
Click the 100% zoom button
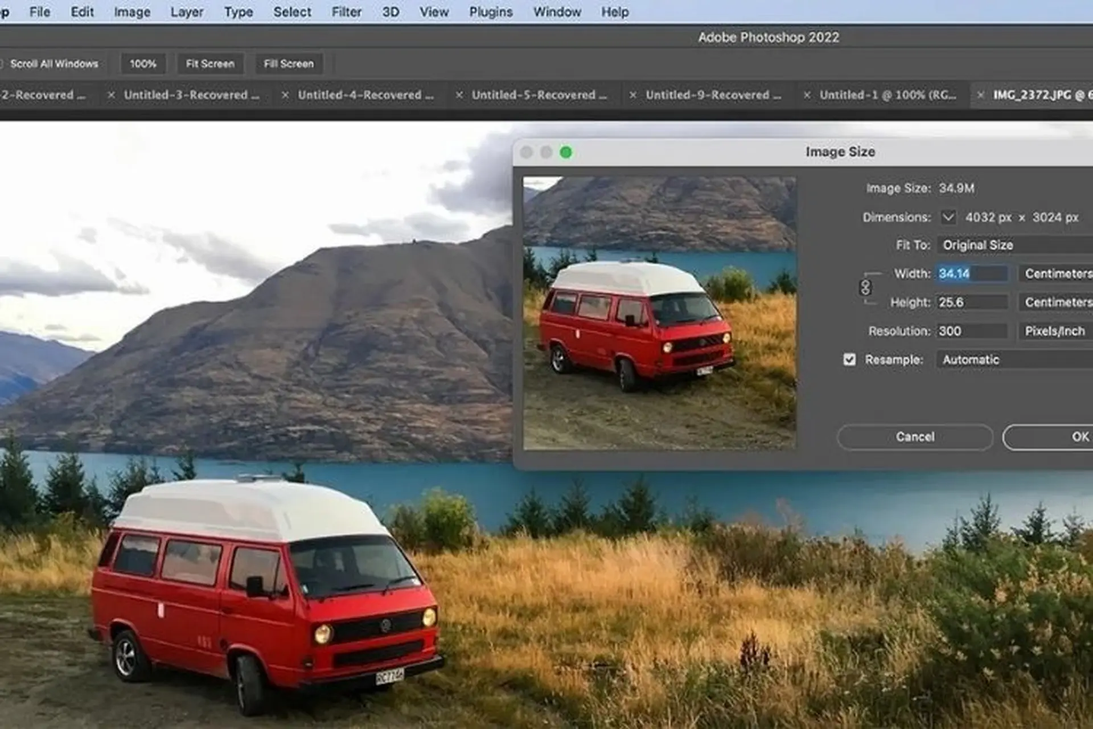[143, 64]
